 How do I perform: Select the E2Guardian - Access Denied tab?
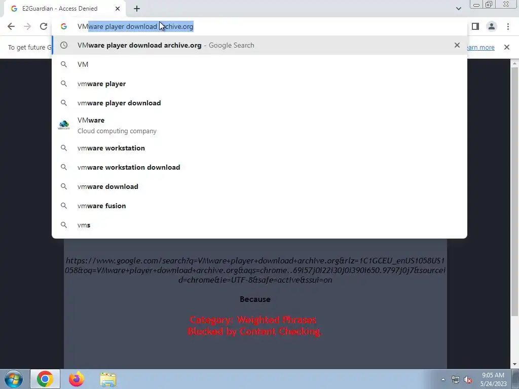[x=65, y=9]
